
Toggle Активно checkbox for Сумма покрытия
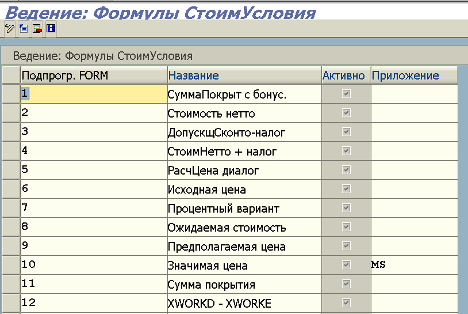click(x=346, y=284)
